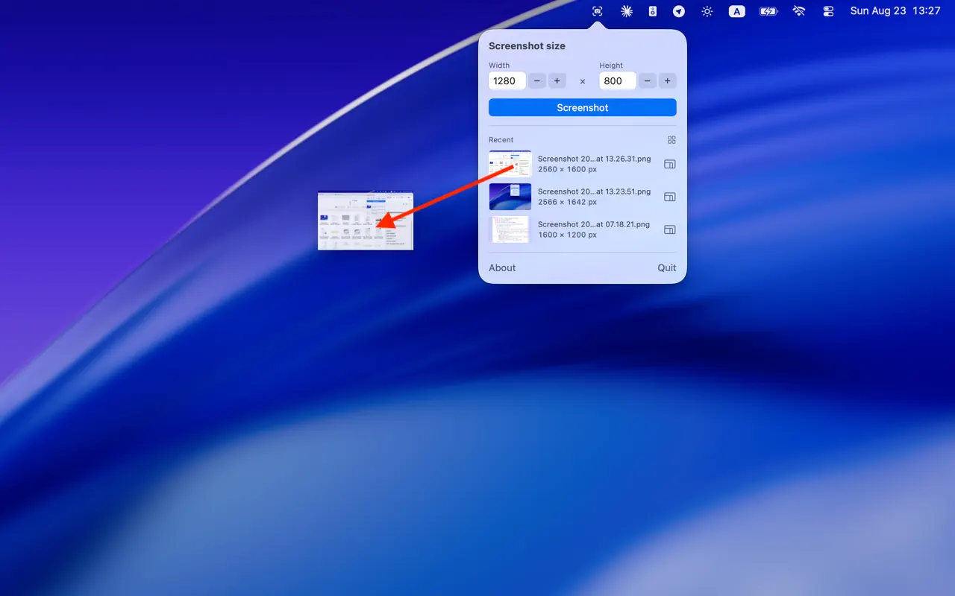Viewport: 955px width, 596px height.
Task: Open the Wi-Fi menu bar icon
Action: tap(799, 11)
